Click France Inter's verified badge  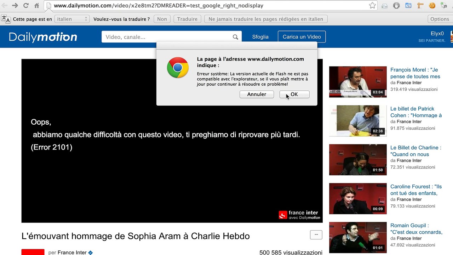tap(91, 253)
